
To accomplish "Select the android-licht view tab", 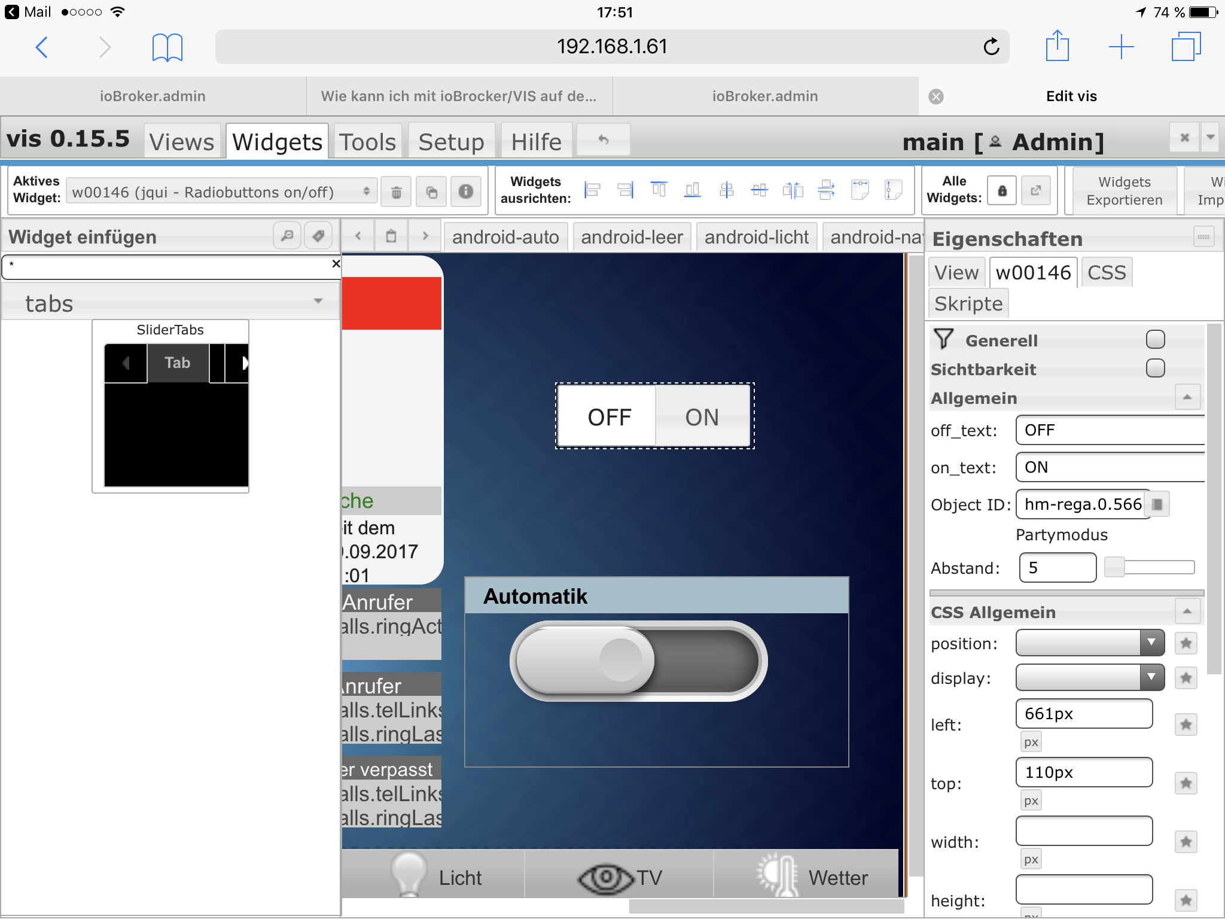I will pyautogui.click(x=756, y=237).
